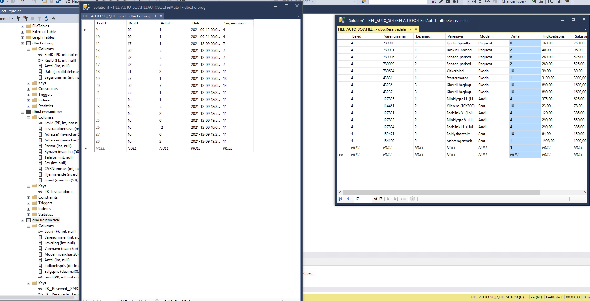Screen dimensions: 590x301
Task: Pin the dbo.Forbrug document tab
Action: click(x=155, y=16)
